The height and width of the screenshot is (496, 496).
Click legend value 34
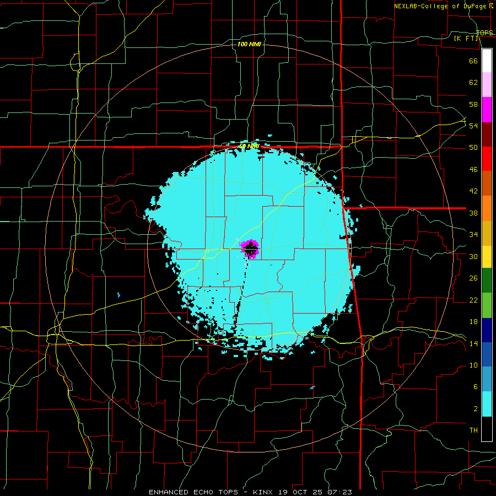(473, 235)
